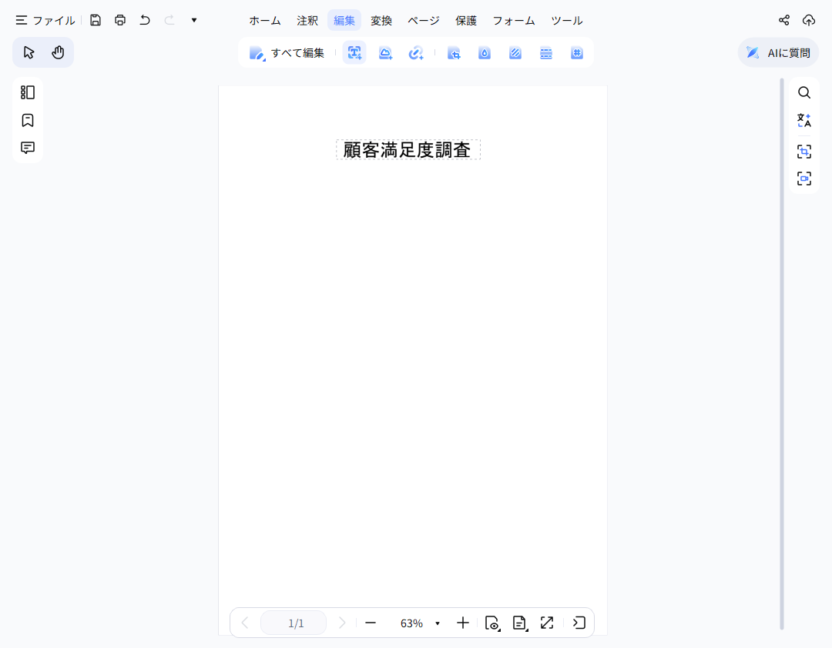Select the Add Text tool
This screenshot has height=648, width=832.
coord(354,52)
